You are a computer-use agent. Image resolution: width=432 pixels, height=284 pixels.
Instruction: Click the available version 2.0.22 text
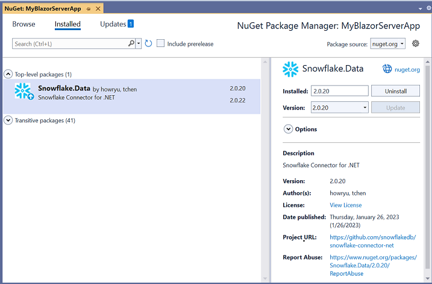coord(237,100)
